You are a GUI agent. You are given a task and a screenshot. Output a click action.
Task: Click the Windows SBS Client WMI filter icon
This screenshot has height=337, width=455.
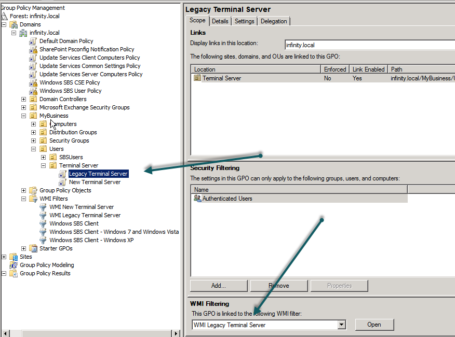point(43,223)
